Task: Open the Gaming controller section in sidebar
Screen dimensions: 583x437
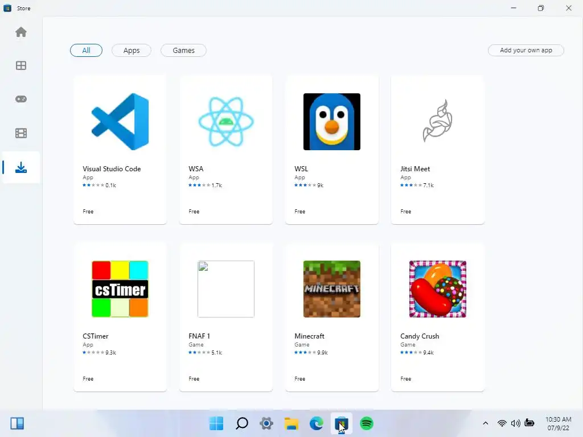Action: point(21,99)
